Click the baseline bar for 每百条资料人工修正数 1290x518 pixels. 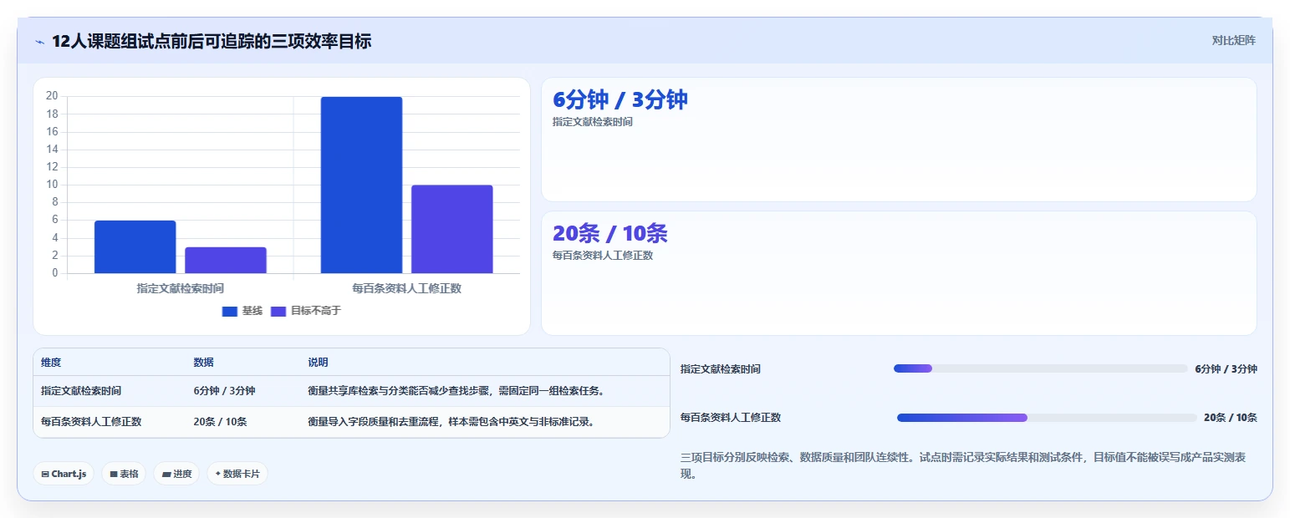point(361,185)
